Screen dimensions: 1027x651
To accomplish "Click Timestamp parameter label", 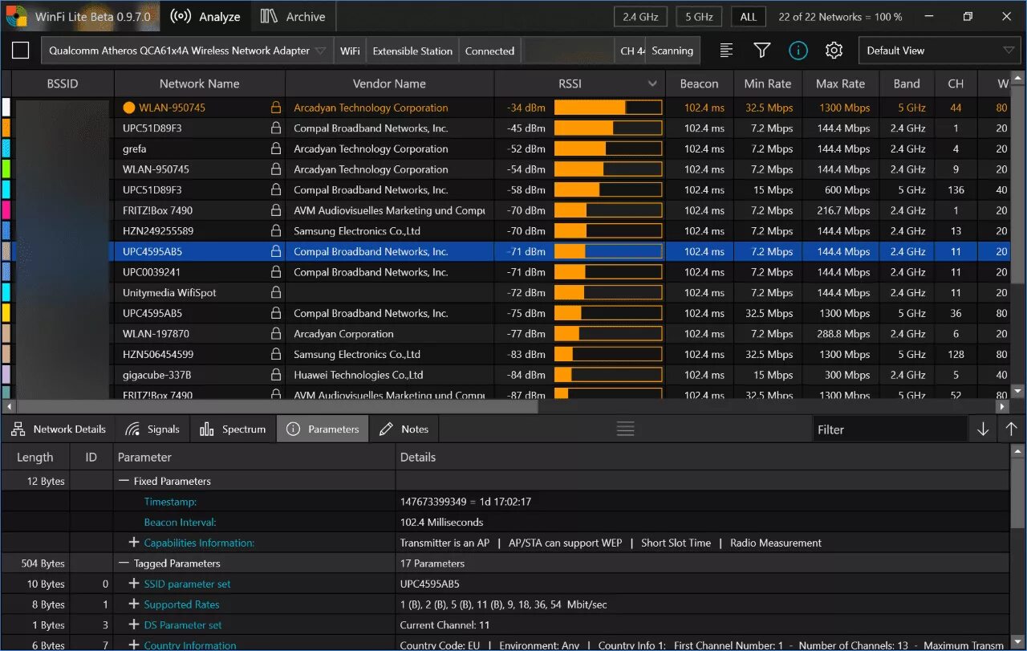I will pos(170,502).
